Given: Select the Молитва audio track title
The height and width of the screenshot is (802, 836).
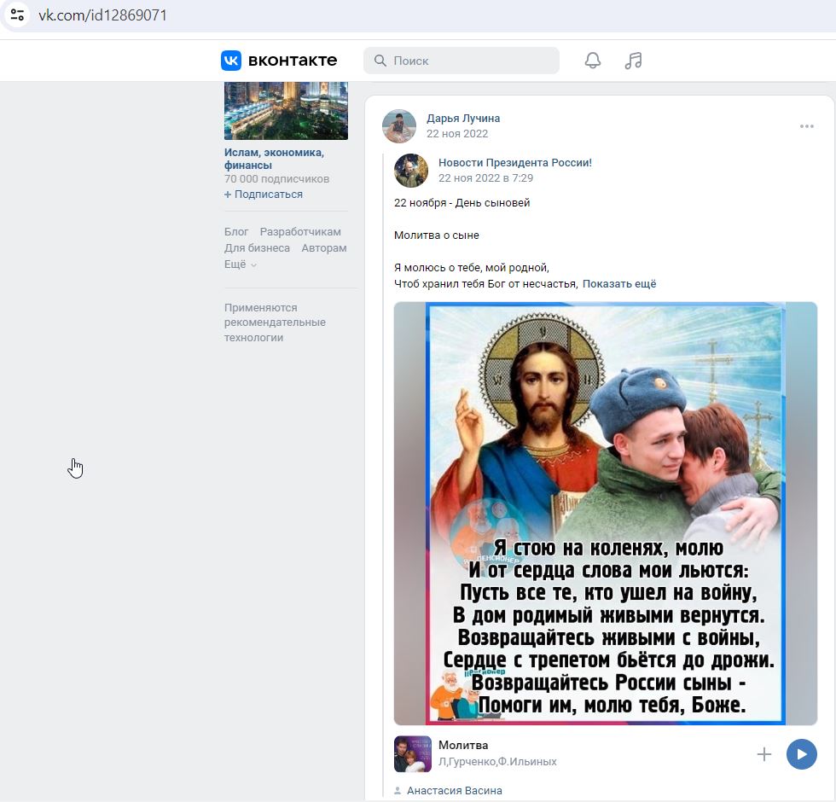Looking at the screenshot, I should click(463, 746).
